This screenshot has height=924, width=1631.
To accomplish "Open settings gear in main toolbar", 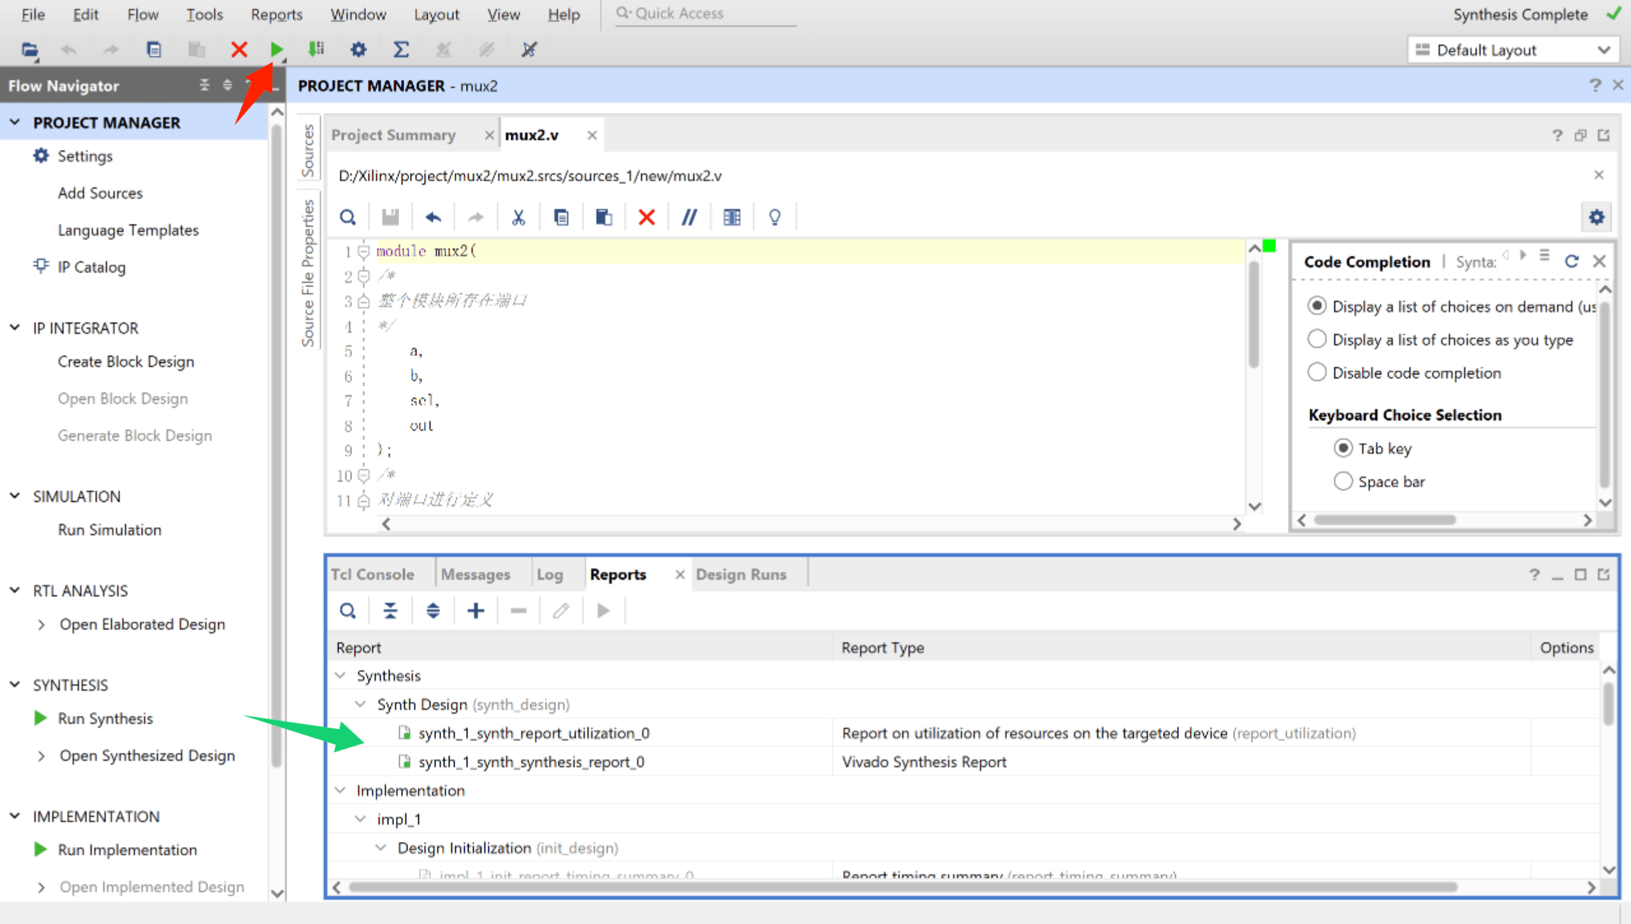I will 358,49.
